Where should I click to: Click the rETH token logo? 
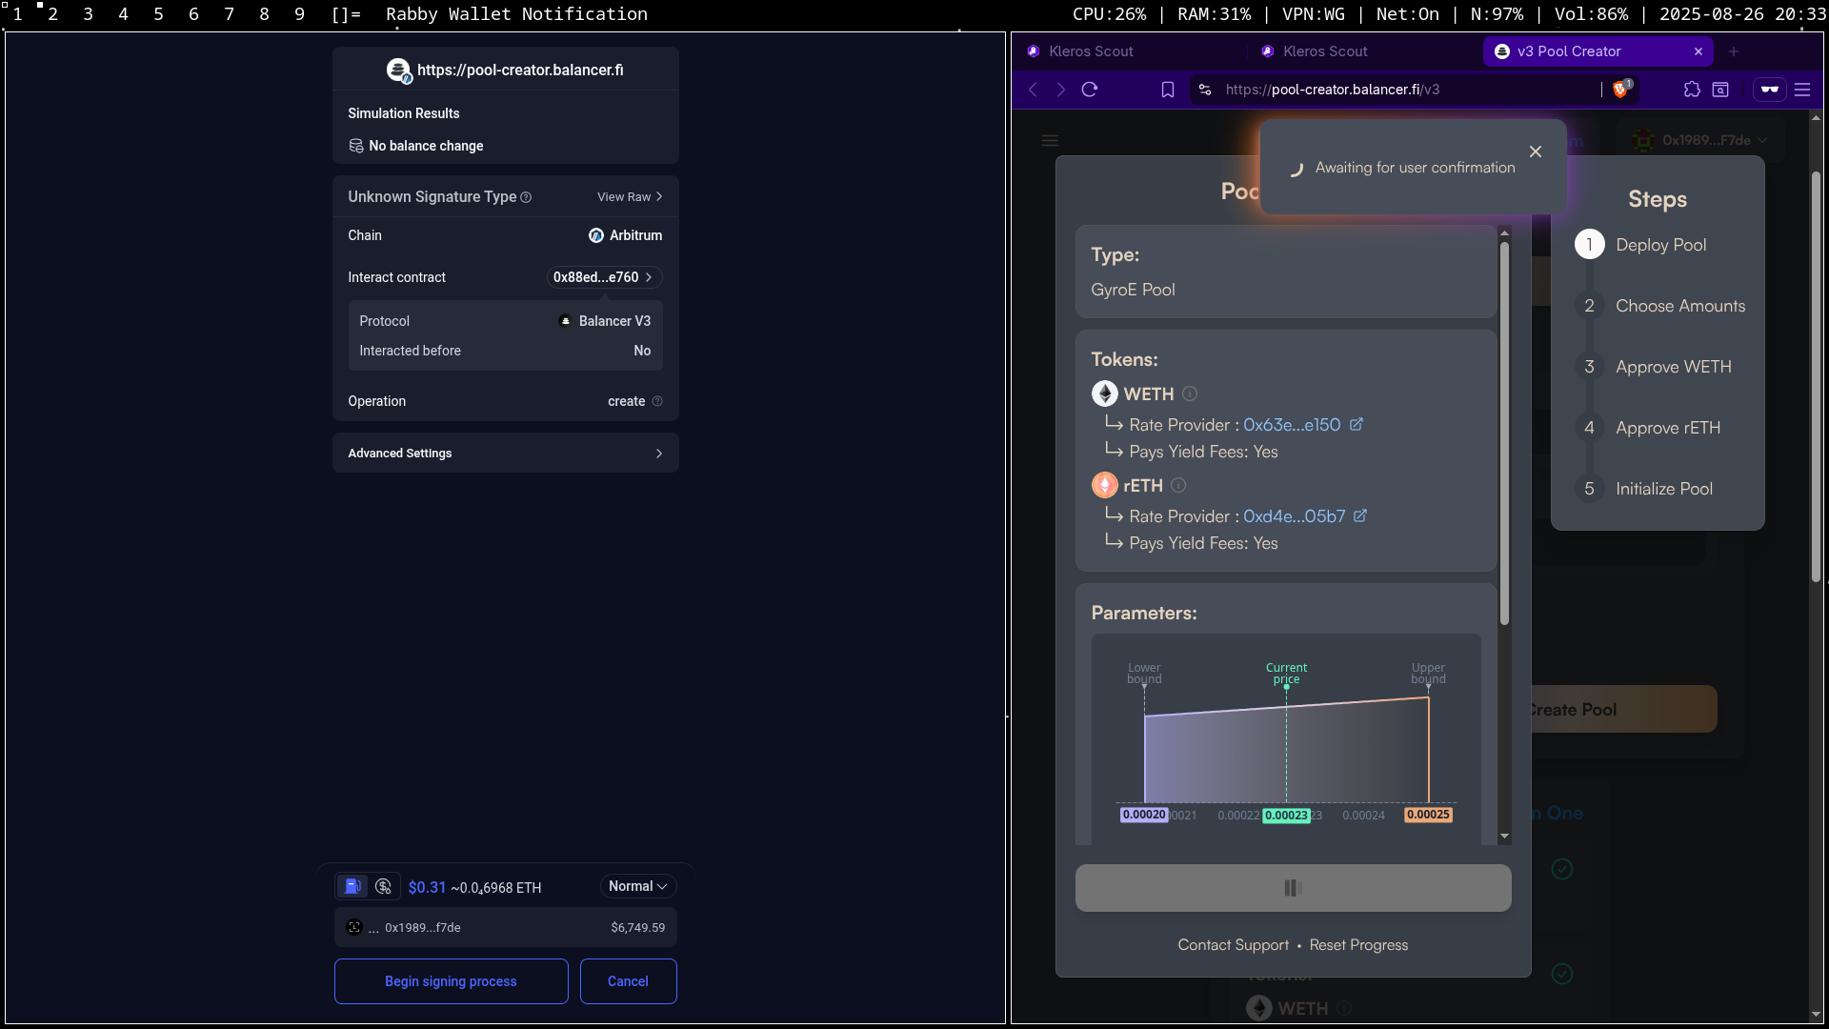point(1105,485)
